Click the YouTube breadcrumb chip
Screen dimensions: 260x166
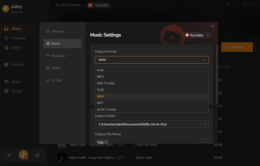tap(99, 5)
